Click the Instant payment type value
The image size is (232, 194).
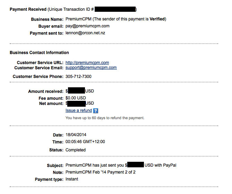[72, 179]
